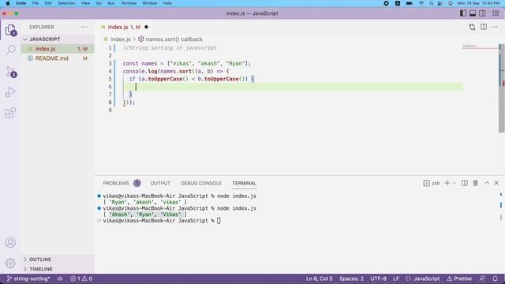Image resolution: width=505 pixels, height=284 pixels.
Task: Switch to the DEBUG CONSOLE tab
Action: (x=201, y=183)
